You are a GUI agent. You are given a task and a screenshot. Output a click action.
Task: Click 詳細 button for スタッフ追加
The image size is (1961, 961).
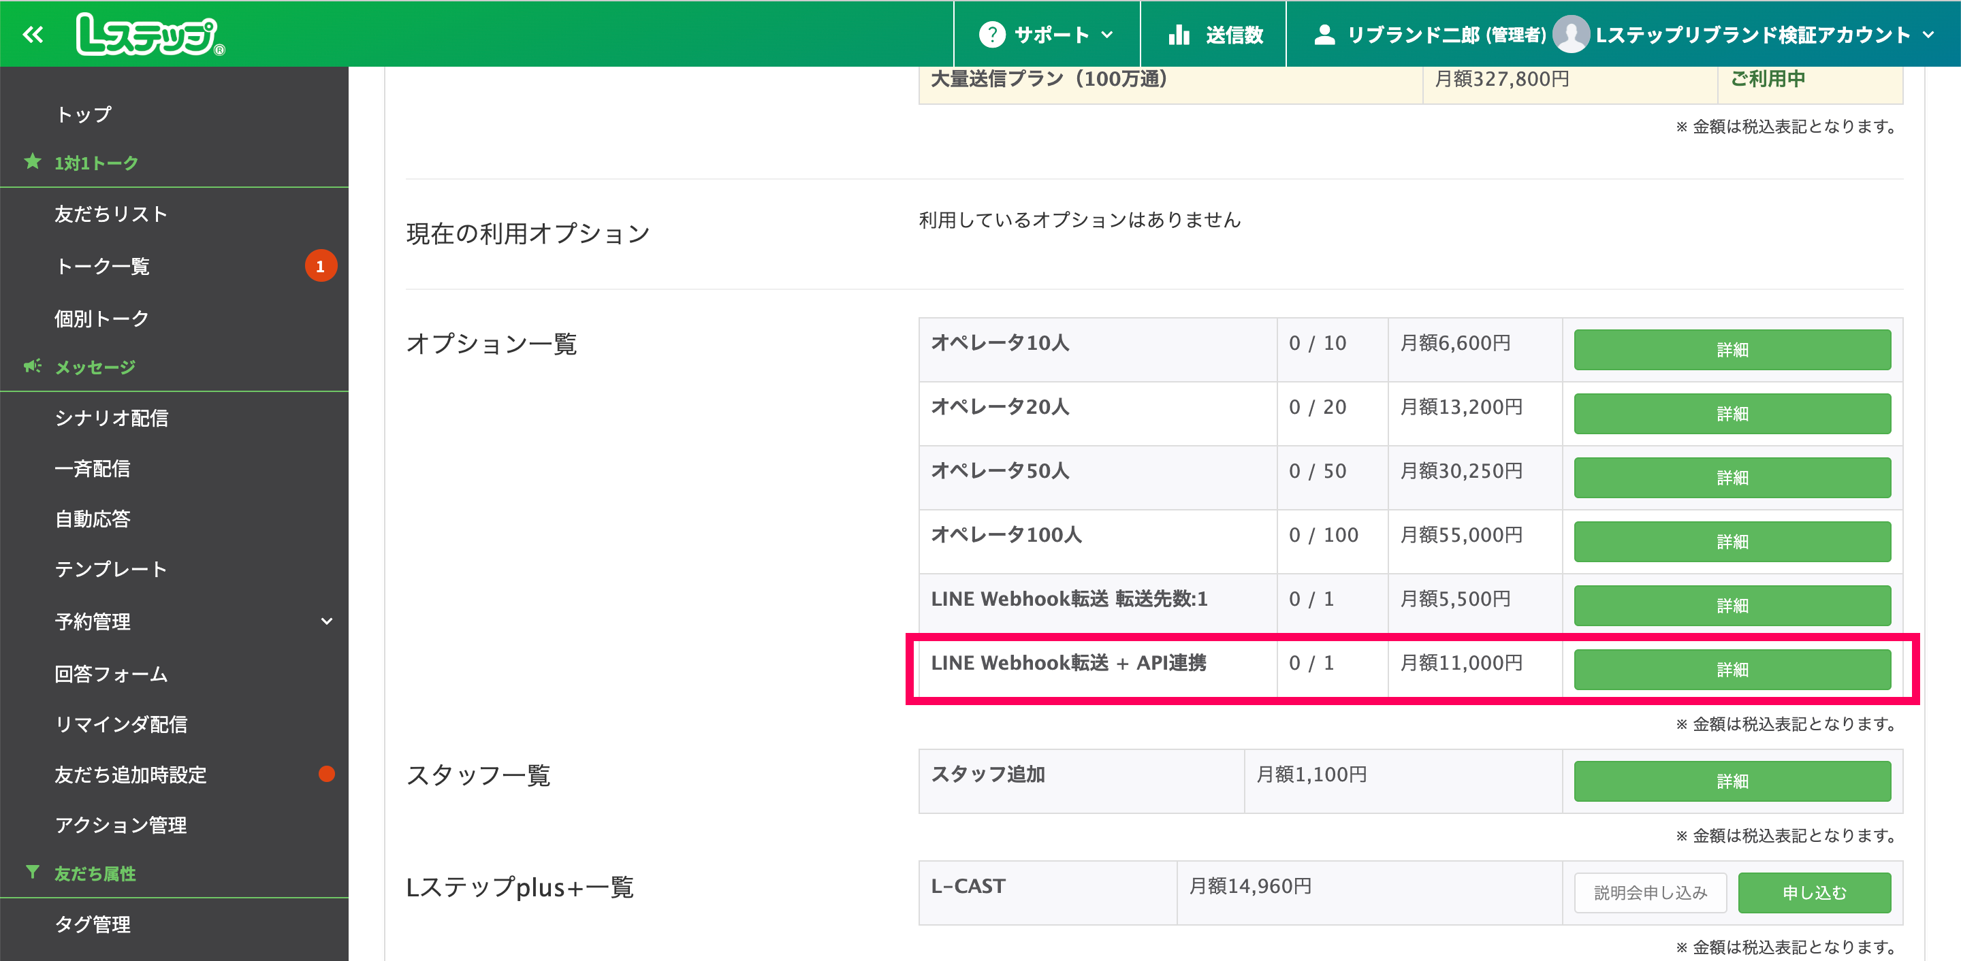[x=1732, y=781]
